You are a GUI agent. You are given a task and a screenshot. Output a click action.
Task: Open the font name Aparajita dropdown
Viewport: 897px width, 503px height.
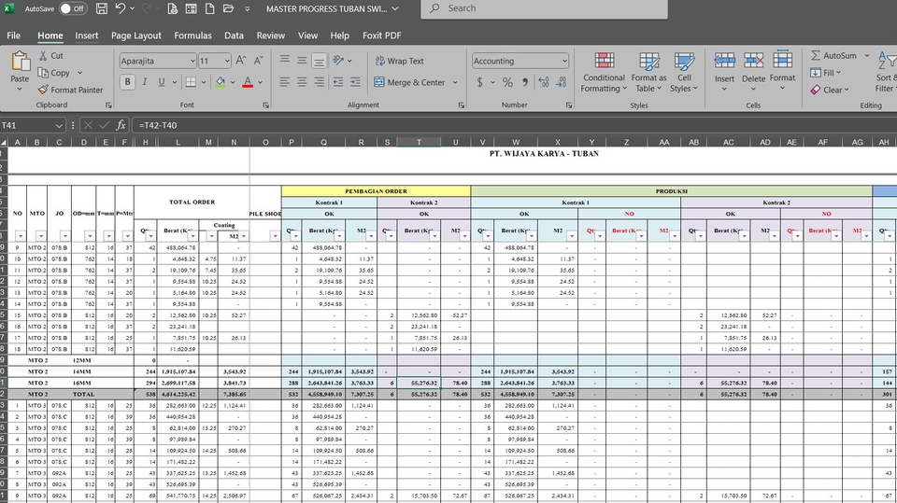192,62
